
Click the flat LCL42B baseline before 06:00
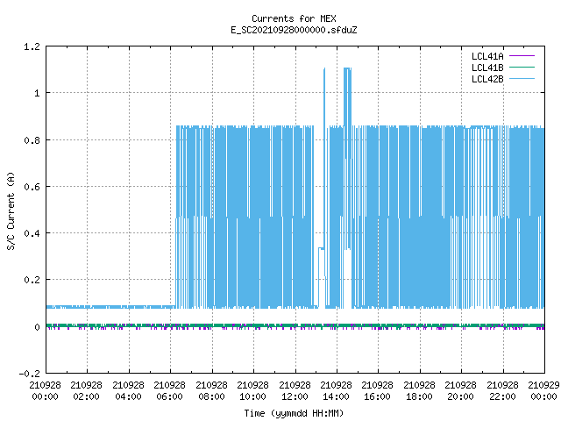coord(110,307)
